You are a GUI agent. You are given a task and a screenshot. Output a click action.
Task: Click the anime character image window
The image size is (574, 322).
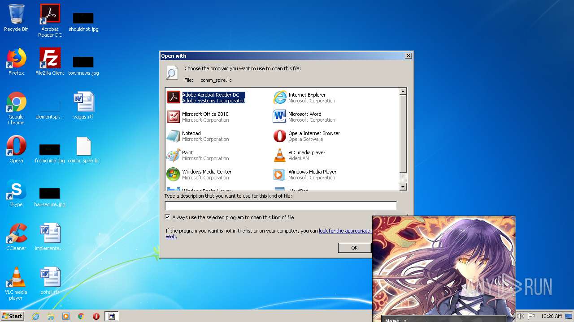pos(444,268)
